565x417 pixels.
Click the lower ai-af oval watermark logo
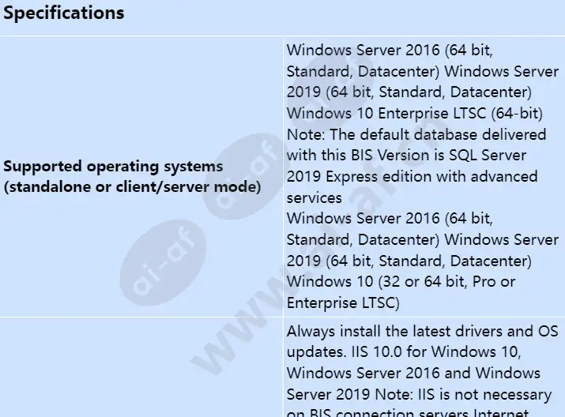click(164, 262)
